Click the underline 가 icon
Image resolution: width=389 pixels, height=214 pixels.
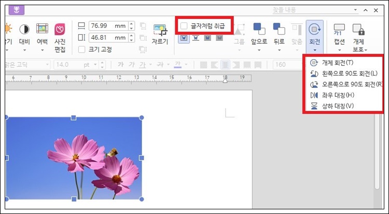[143, 65]
